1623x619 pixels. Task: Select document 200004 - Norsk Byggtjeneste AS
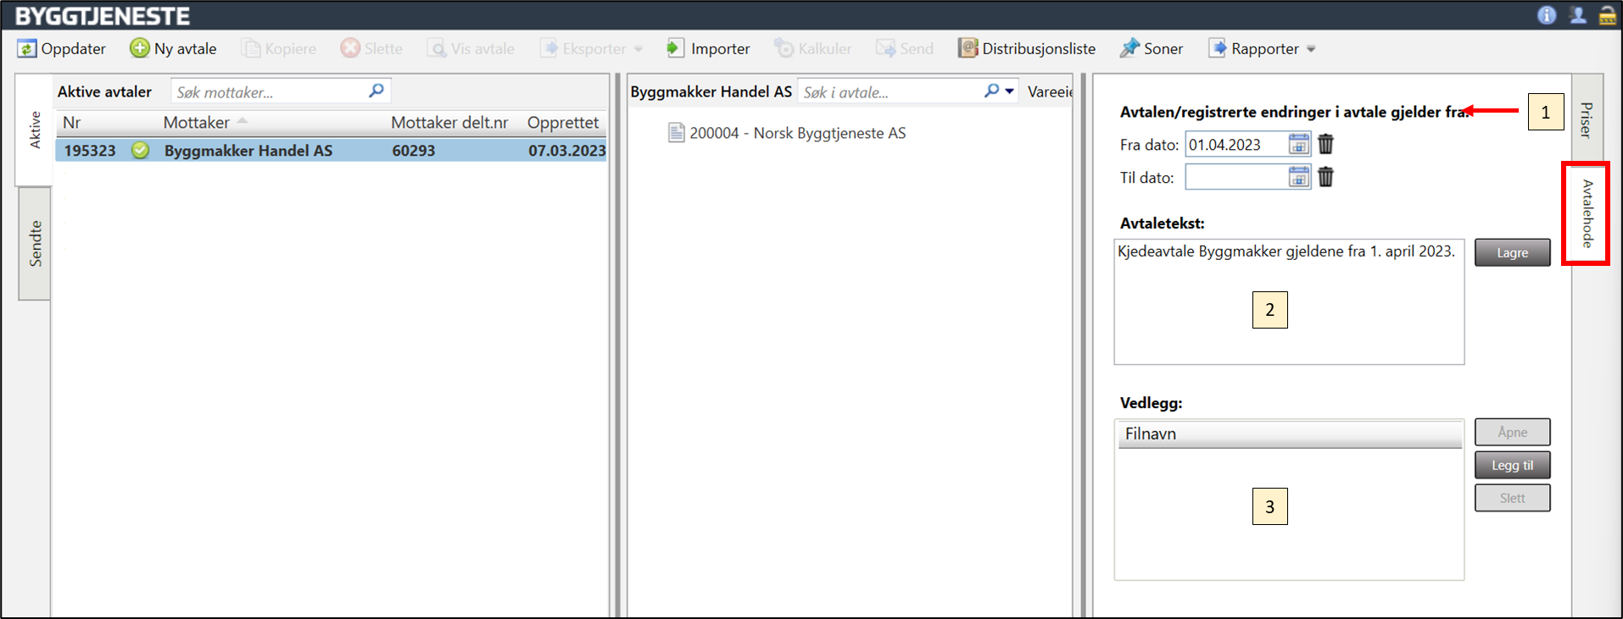(797, 133)
